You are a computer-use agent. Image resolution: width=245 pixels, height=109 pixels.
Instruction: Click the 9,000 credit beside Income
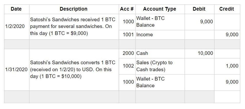tap(232, 35)
